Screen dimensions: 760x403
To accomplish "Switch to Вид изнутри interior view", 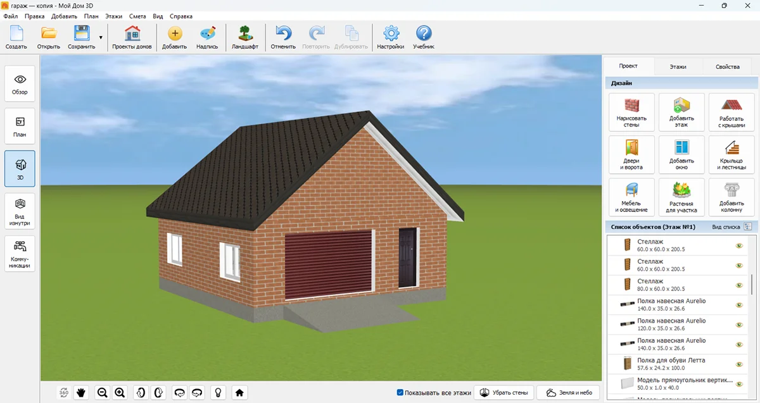I will click(20, 211).
